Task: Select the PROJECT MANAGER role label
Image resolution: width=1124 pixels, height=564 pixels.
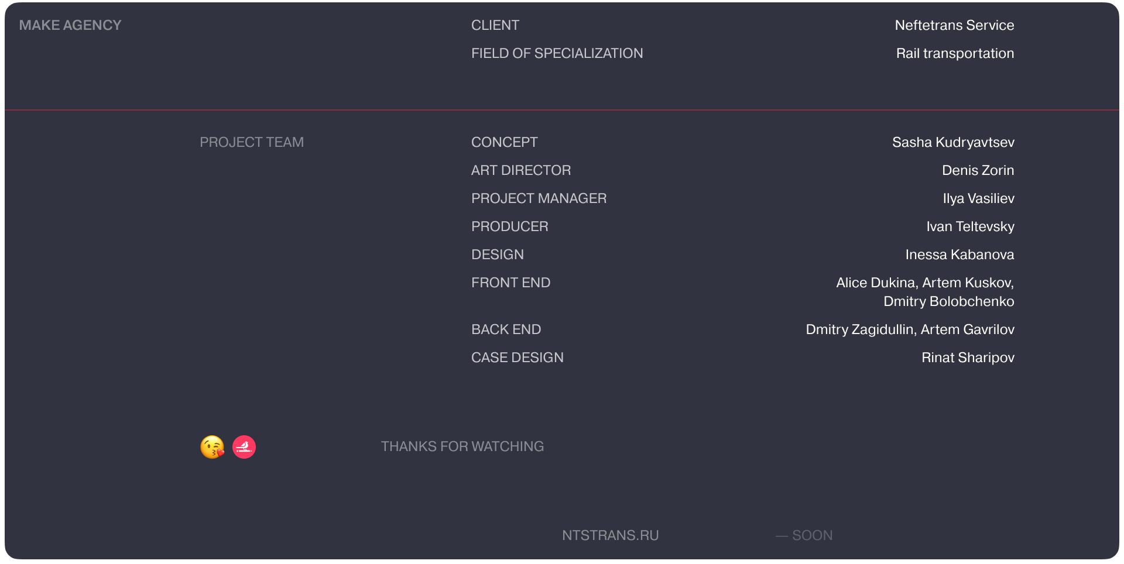Action: [539, 198]
